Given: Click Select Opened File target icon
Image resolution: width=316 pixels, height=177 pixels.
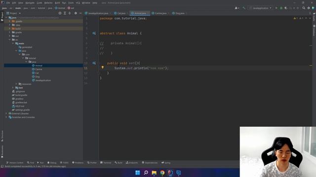Looking at the screenshot, I should (x=60, y=13).
